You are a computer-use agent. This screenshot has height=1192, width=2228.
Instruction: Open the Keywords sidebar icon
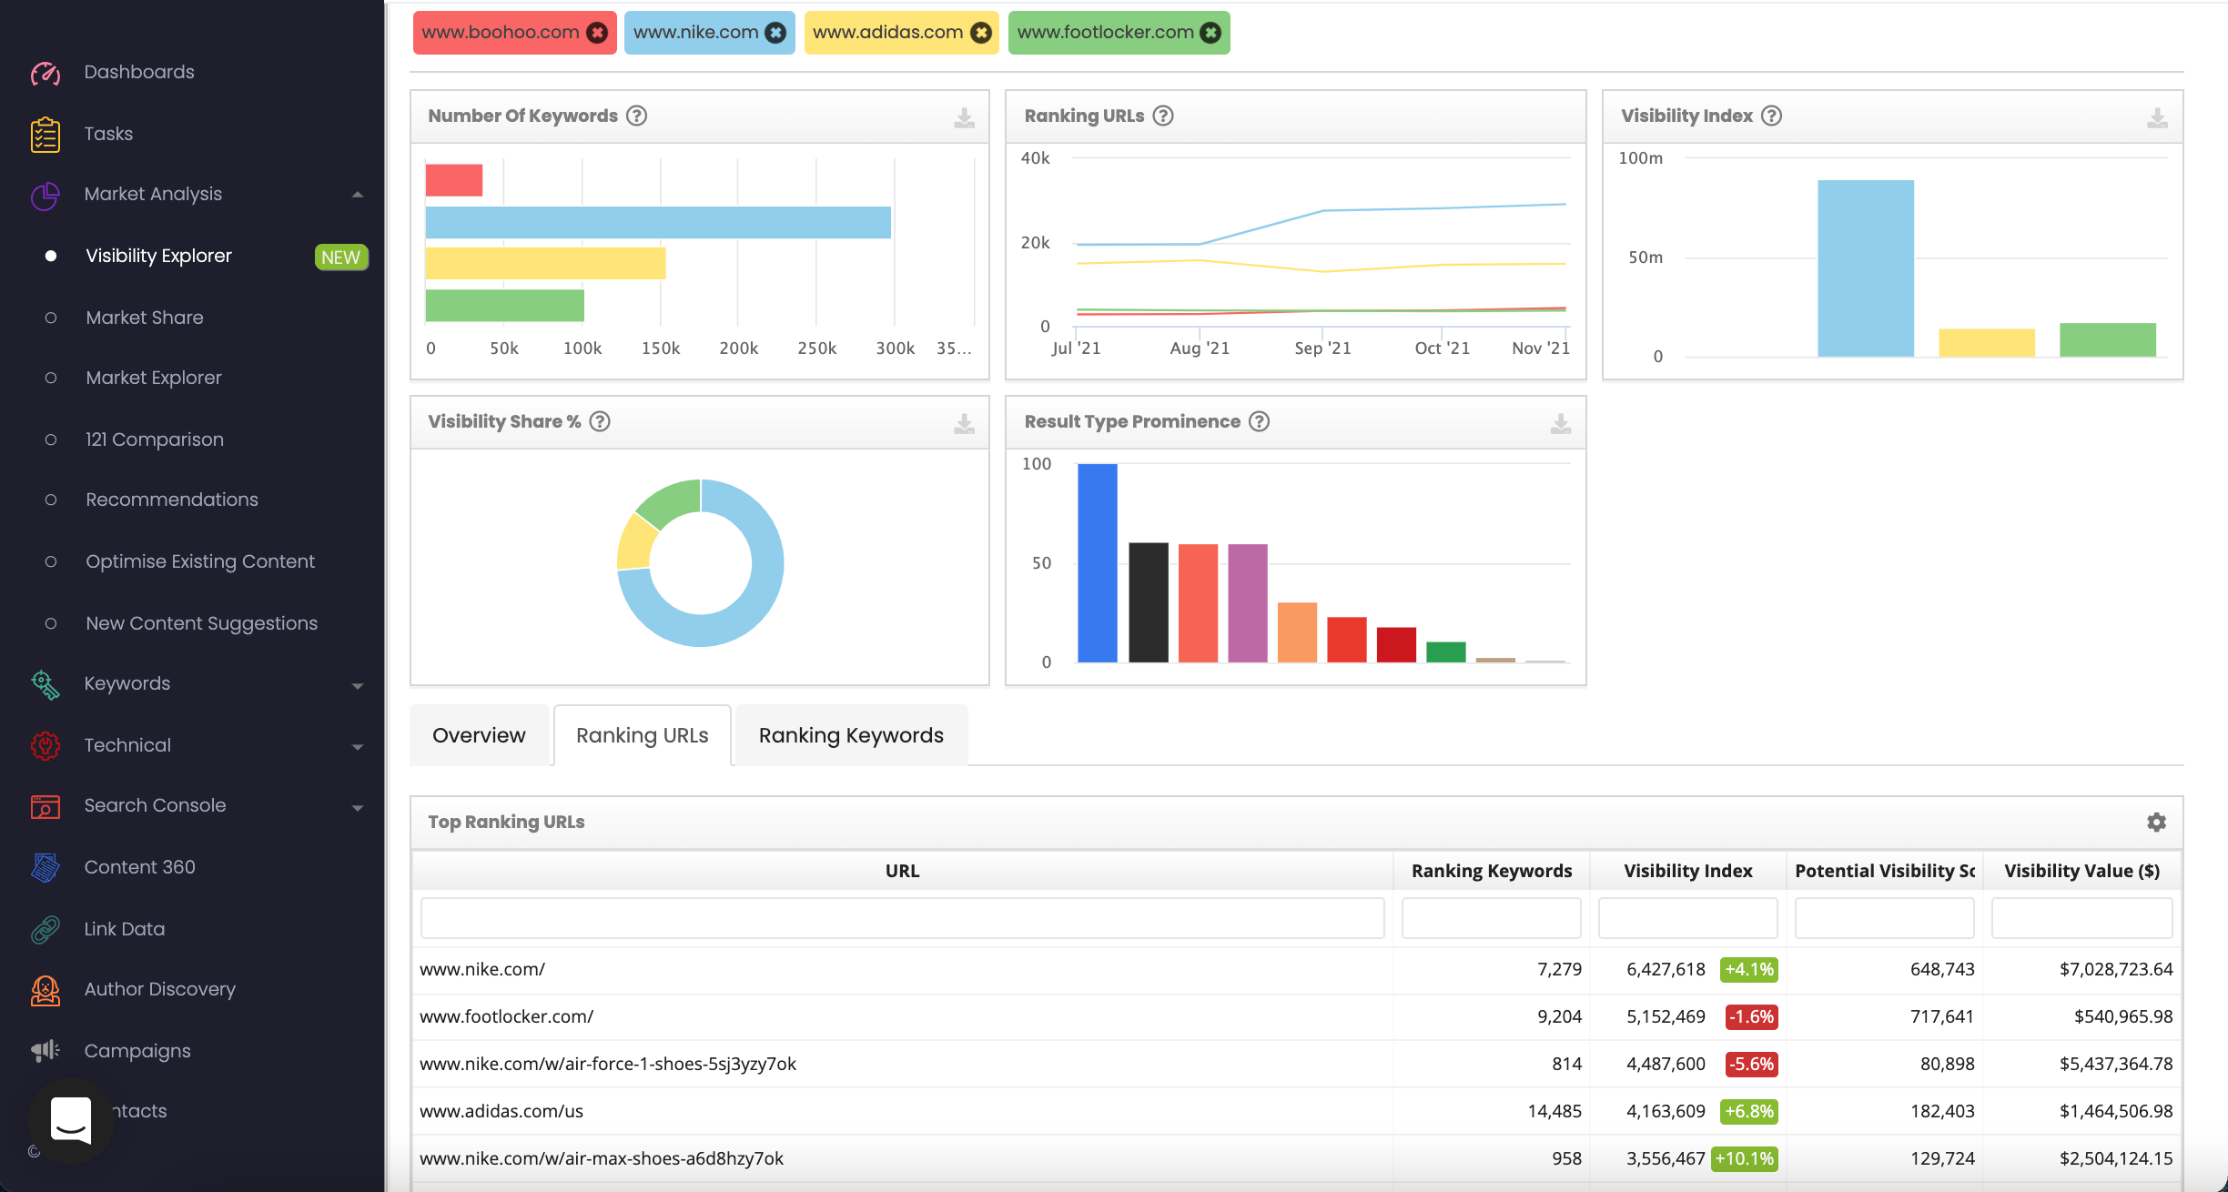(x=43, y=683)
